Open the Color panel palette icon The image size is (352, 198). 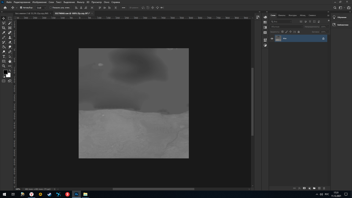pyautogui.click(x=265, y=17)
